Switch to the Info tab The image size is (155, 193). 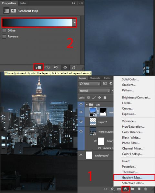tap(23, 3)
